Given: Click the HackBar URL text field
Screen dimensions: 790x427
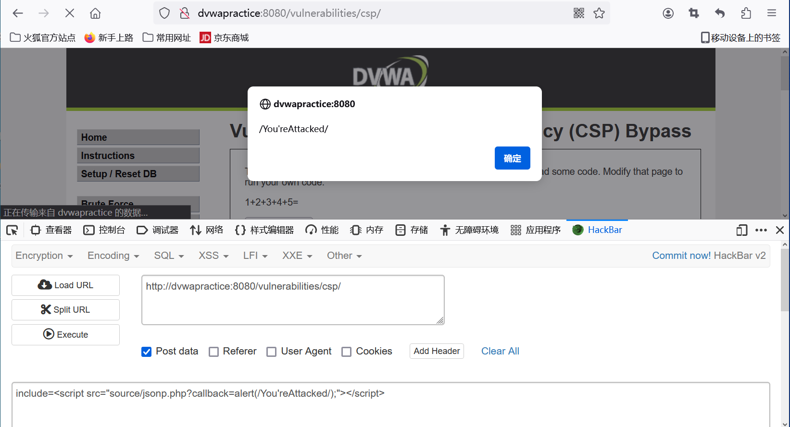Looking at the screenshot, I should coord(292,300).
